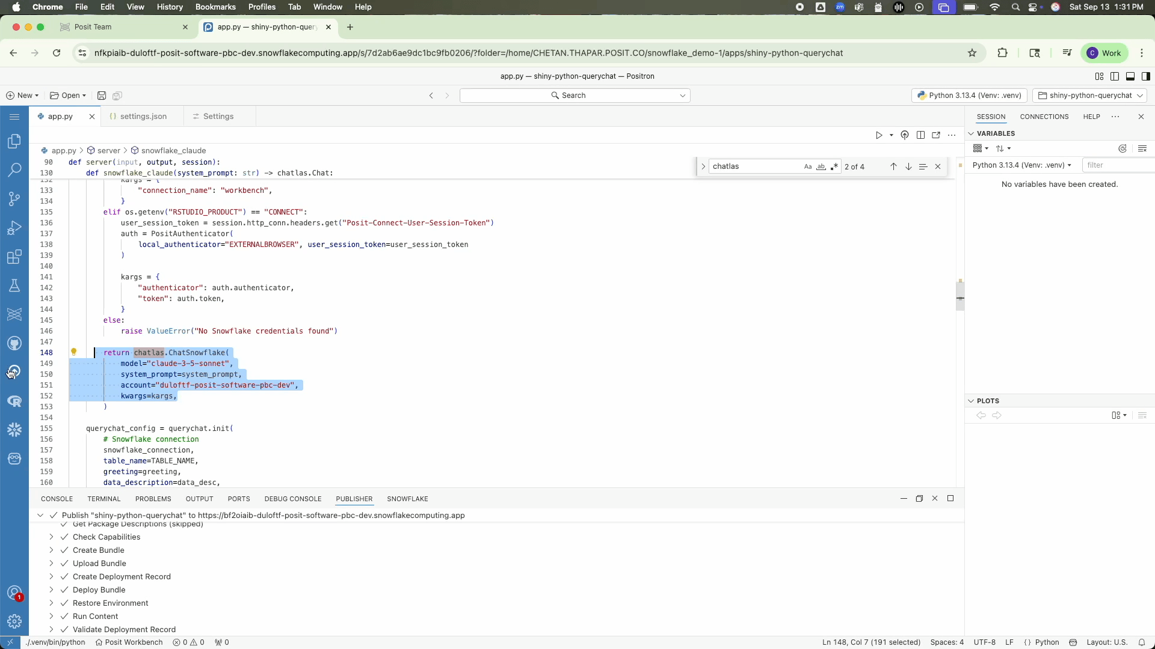The width and height of the screenshot is (1155, 649).
Task: Open the Snowflake icon in activity bar
Action: (x=14, y=430)
